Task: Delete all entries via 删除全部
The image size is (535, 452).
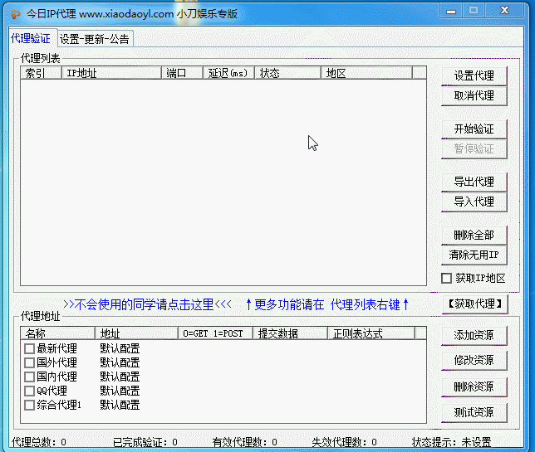Action: click(x=474, y=235)
